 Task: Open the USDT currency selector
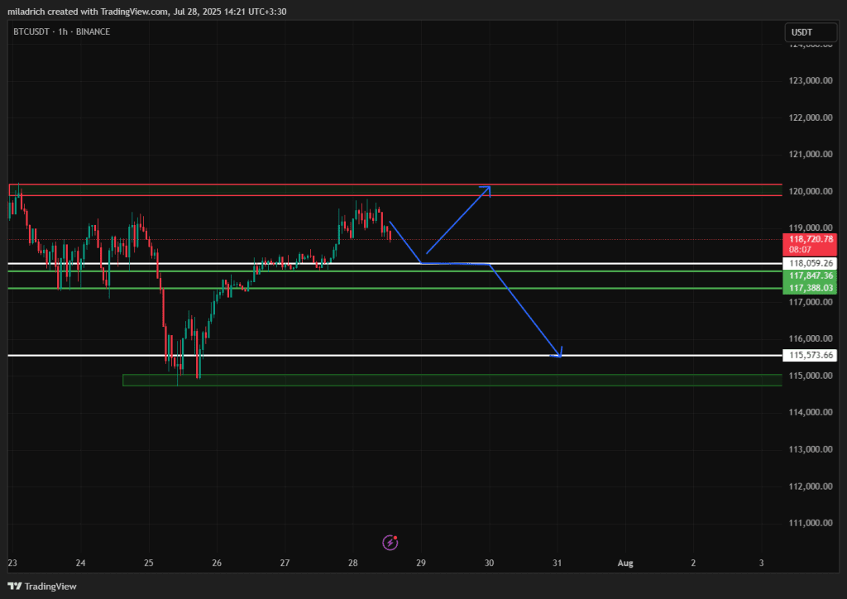[x=802, y=32]
